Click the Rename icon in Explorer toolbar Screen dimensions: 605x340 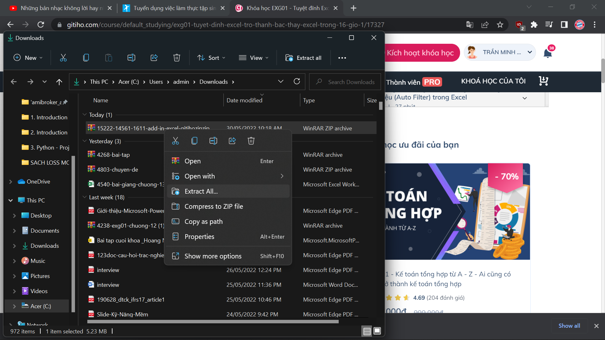131,58
